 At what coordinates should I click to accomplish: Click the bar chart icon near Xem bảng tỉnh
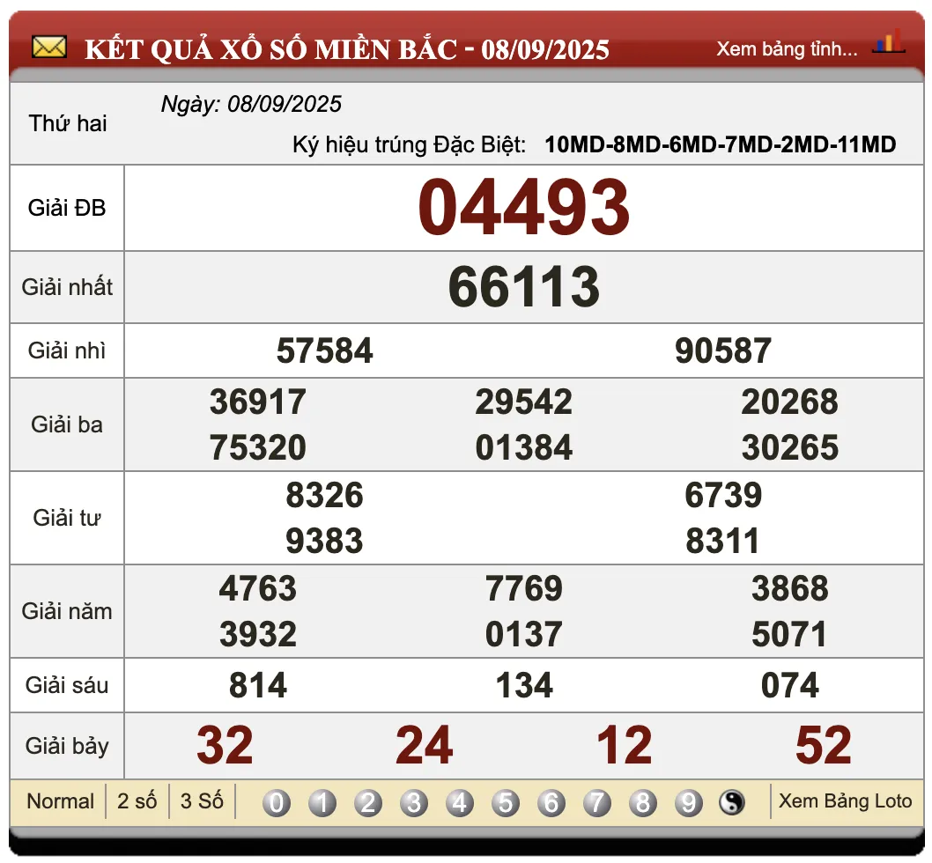(891, 42)
